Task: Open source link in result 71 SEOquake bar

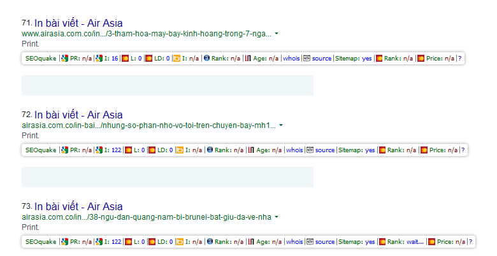Action: (x=322, y=59)
